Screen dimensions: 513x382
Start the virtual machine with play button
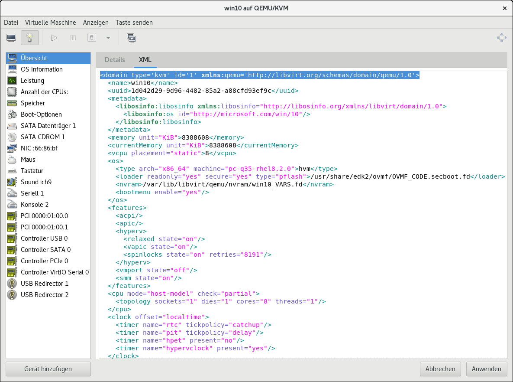coord(54,38)
